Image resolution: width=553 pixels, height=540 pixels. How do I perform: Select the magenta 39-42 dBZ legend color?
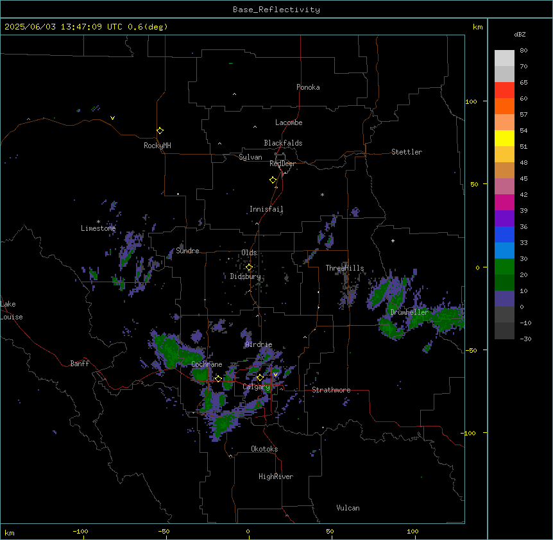pyautogui.click(x=504, y=202)
